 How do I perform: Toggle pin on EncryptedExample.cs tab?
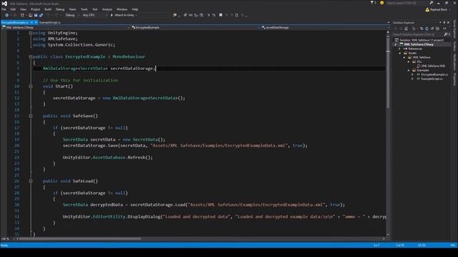[31, 22]
